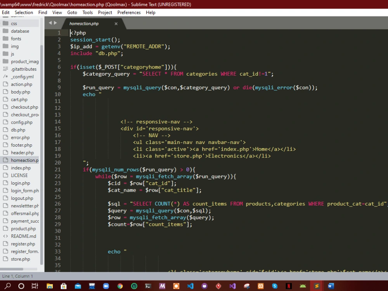Click the _config.yml file type icon
The height and width of the screenshot is (291, 388).
pos(5,77)
